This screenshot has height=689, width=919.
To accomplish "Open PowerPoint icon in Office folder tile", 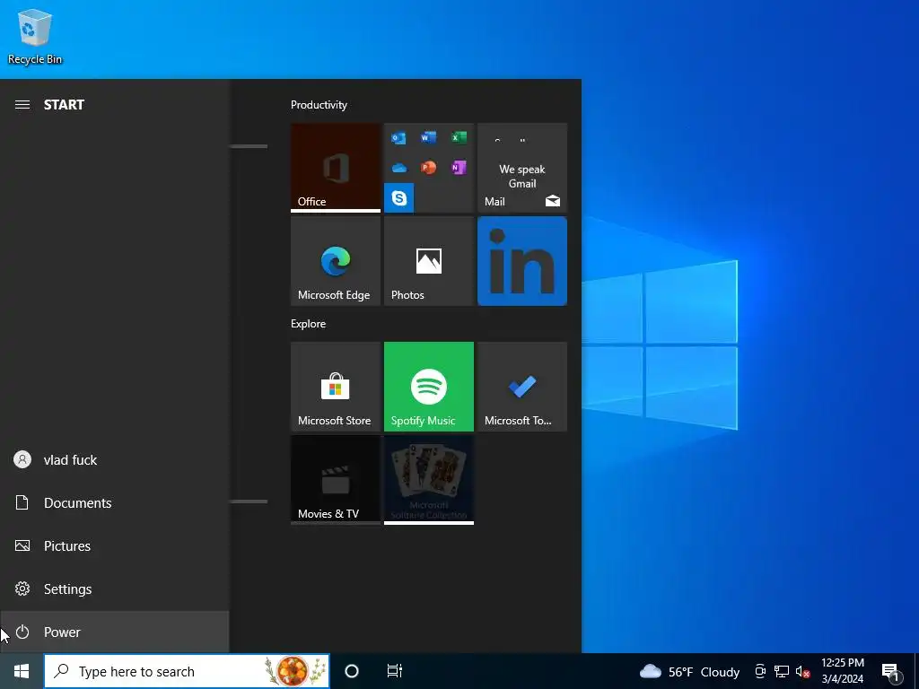I will coord(428,168).
